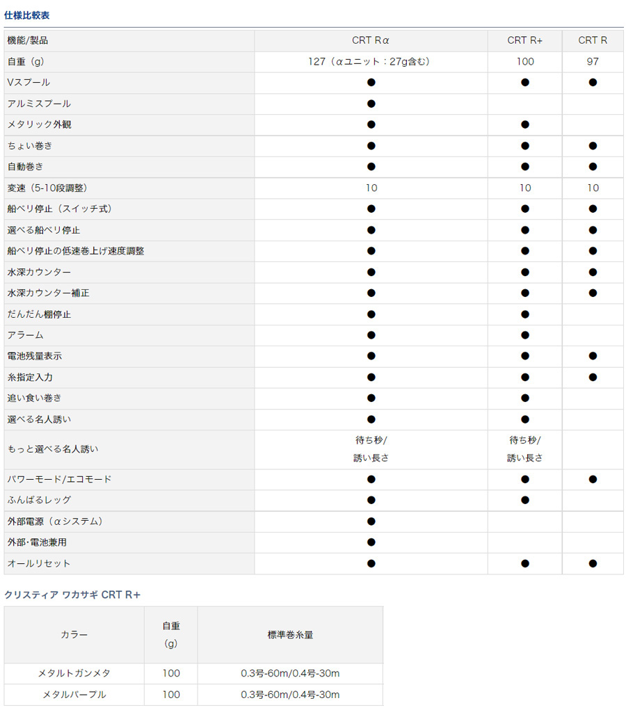
Task: Click the ふんばるレッグ row label
Action: [x=39, y=500]
